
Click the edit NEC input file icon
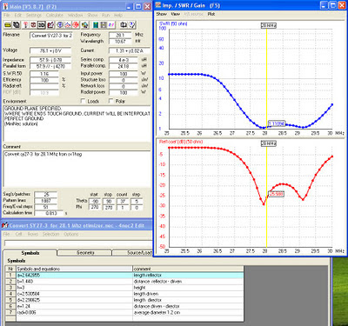[17, 25]
